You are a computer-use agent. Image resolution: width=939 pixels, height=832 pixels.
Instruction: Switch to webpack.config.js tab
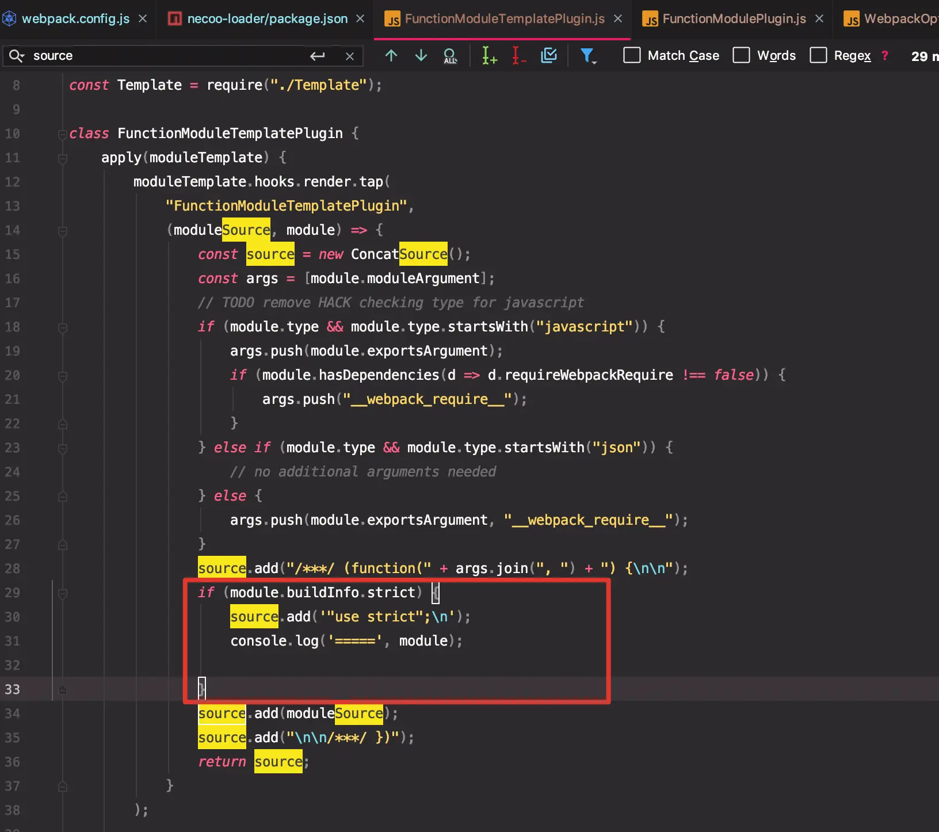click(x=75, y=19)
